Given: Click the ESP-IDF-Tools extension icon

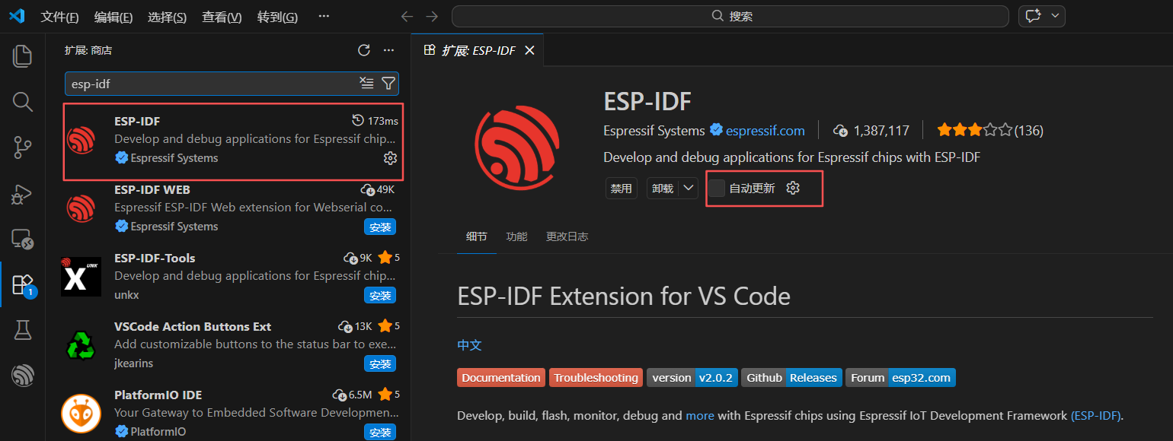Looking at the screenshot, I should click(x=81, y=276).
